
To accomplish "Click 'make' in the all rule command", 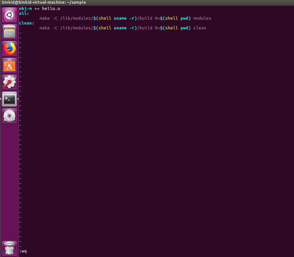I will 44,18.
